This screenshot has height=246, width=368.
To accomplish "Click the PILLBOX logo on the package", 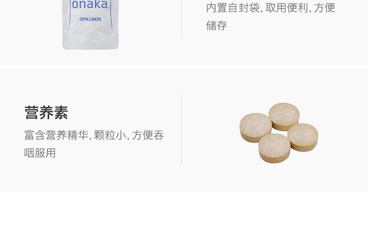I will coord(90,19).
